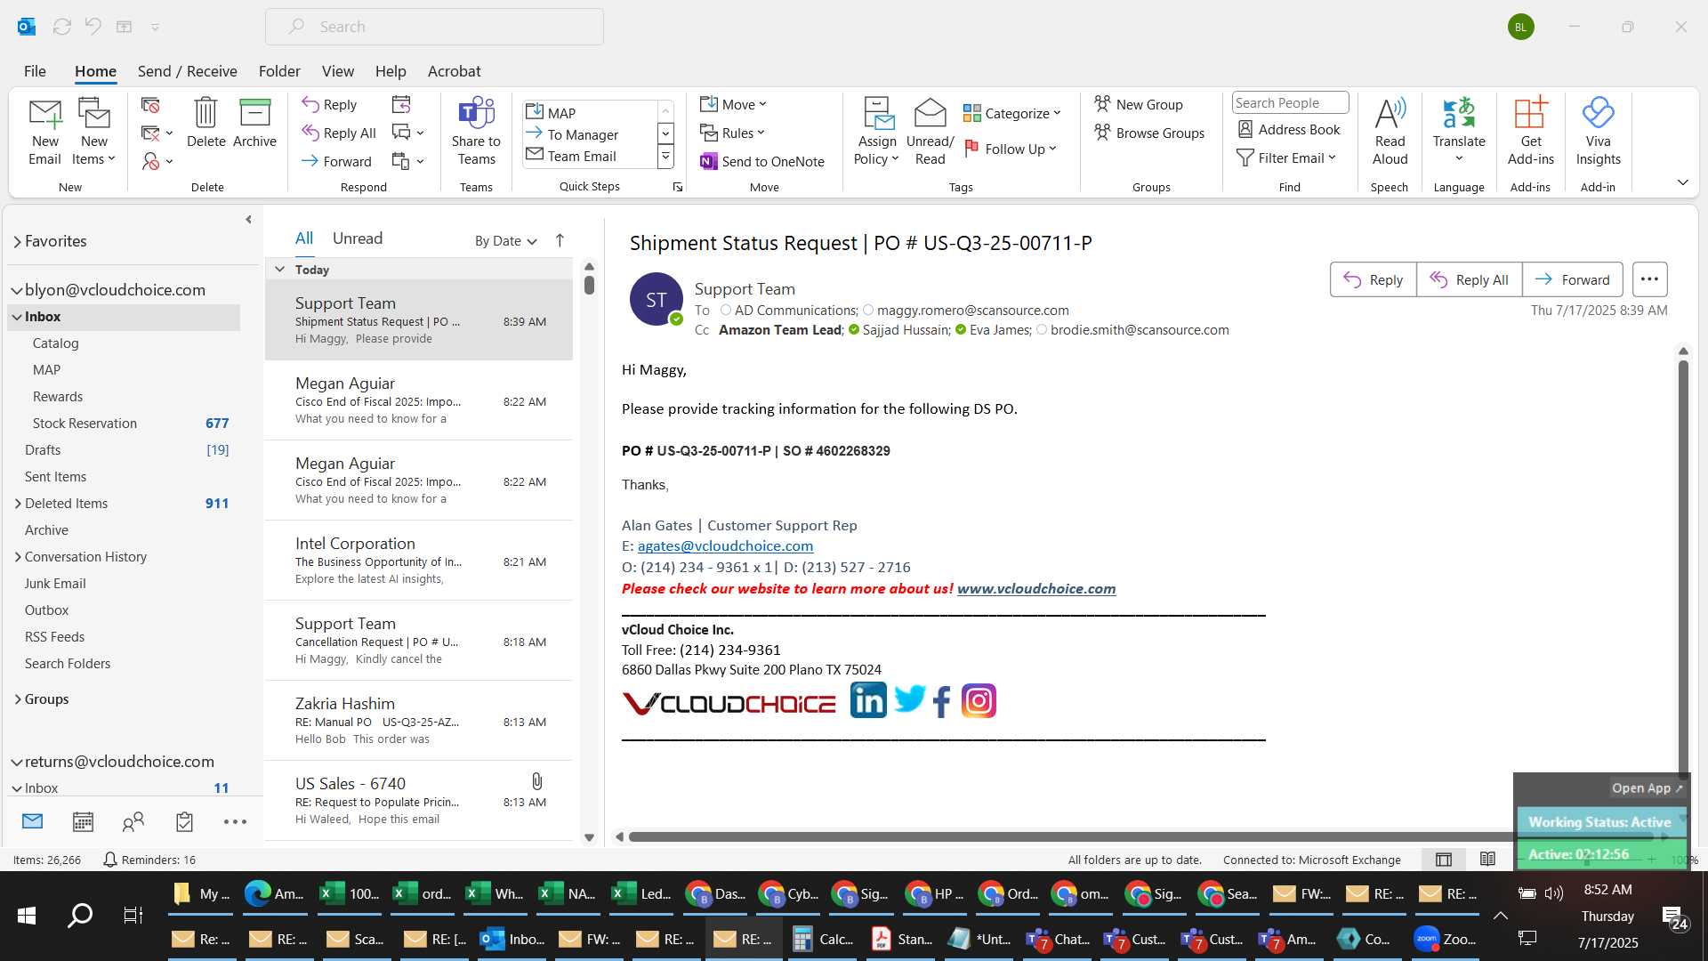
Task: Click Reply All in reading pane
Action: [x=1469, y=279]
